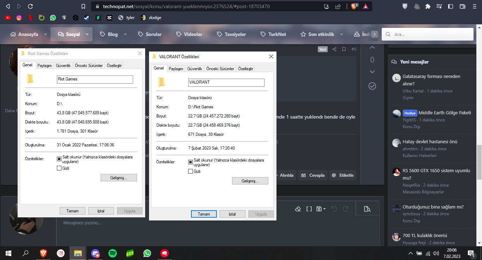The image size is (482, 260).
Task: Open the browser extensions puzzle icon
Action: point(428,6)
